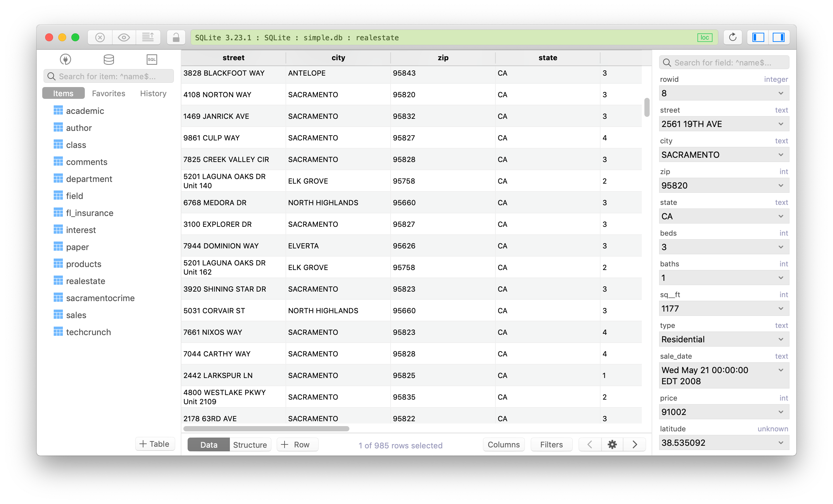Viewport: 833px width, 504px height.
Task: Click the city column header
Action: (338, 58)
